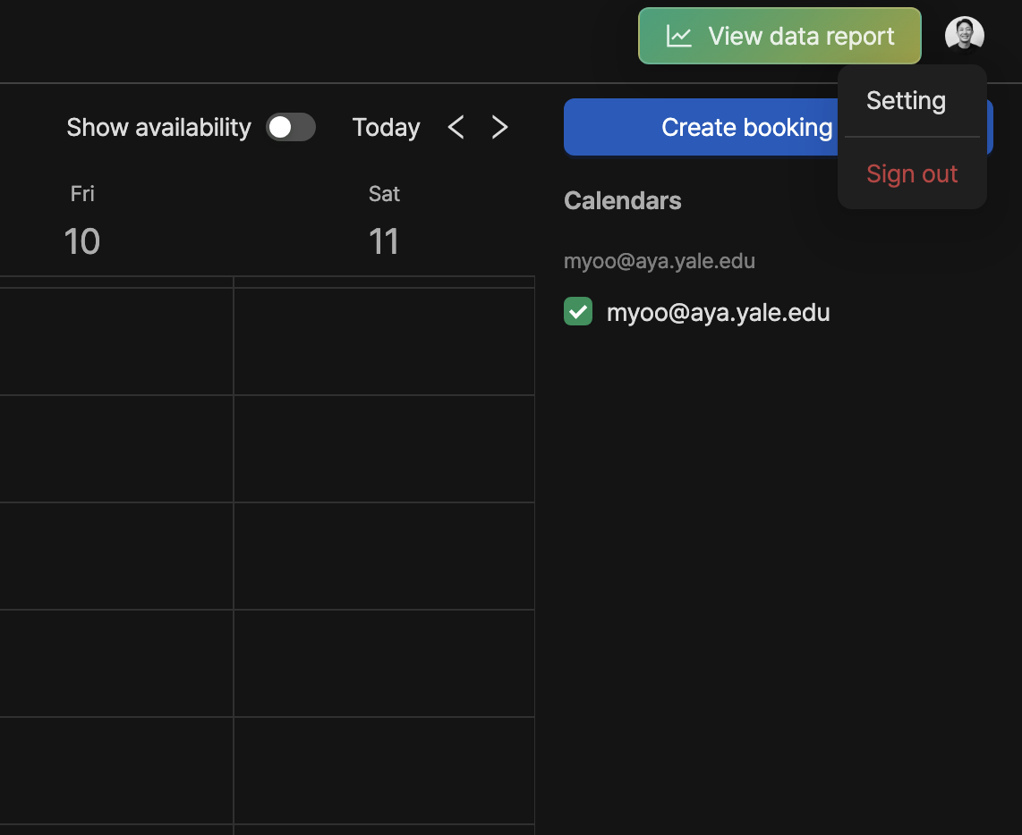
Task: Advance to next week with right chevron
Action: click(499, 128)
